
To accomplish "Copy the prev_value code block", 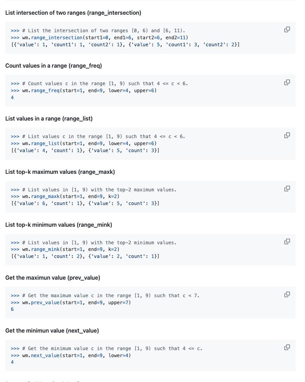I will point(287,294).
